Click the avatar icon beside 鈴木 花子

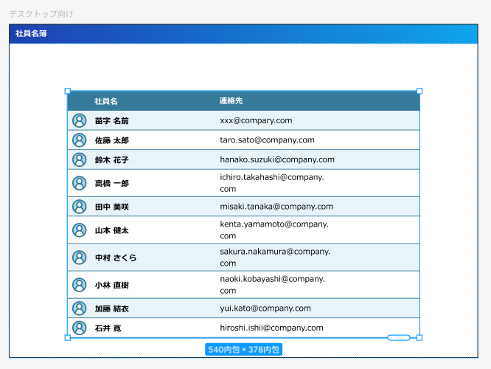tap(79, 159)
